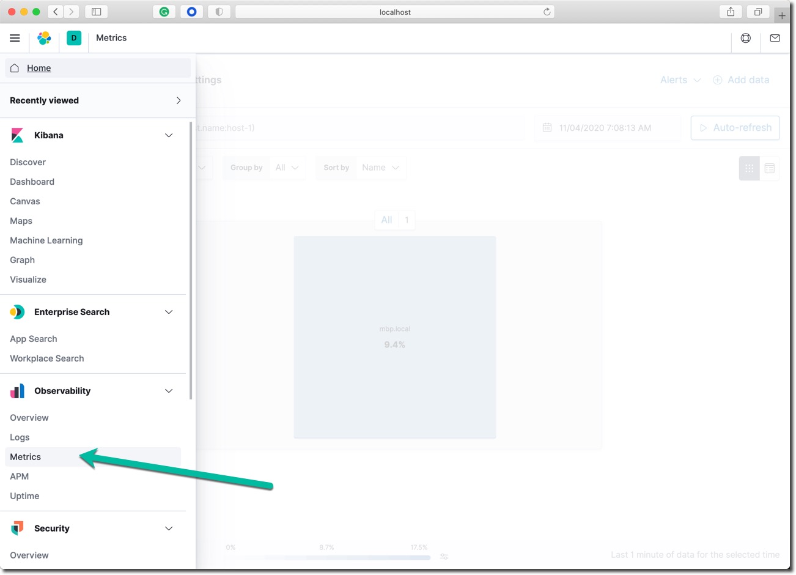Click the Grammarly extension icon in Safari
The image size is (796, 575).
[x=164, y=12]
